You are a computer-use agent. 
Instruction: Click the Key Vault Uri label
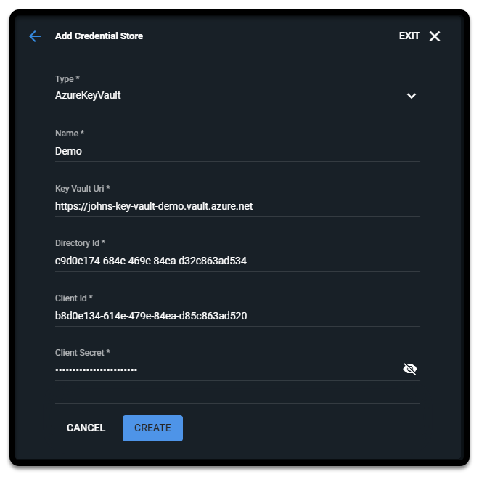[82, 189]
